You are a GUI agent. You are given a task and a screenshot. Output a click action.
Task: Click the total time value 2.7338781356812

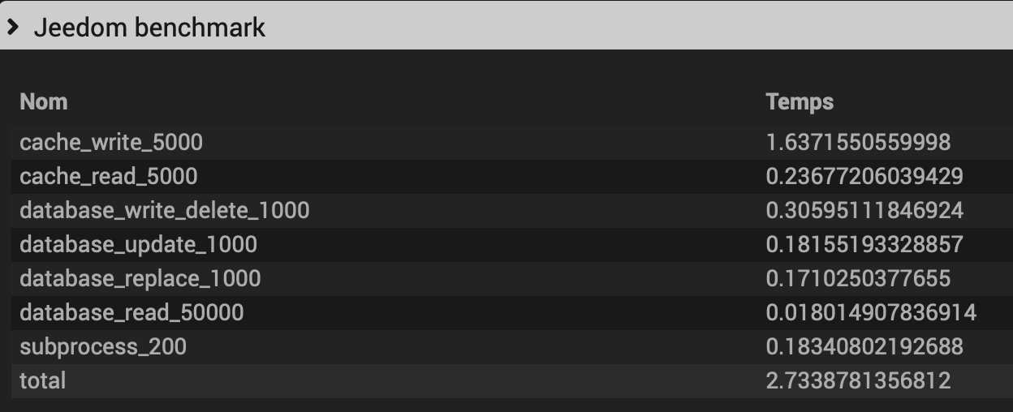point(858,381)
